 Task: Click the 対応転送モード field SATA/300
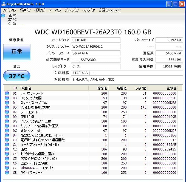(96, 60)
